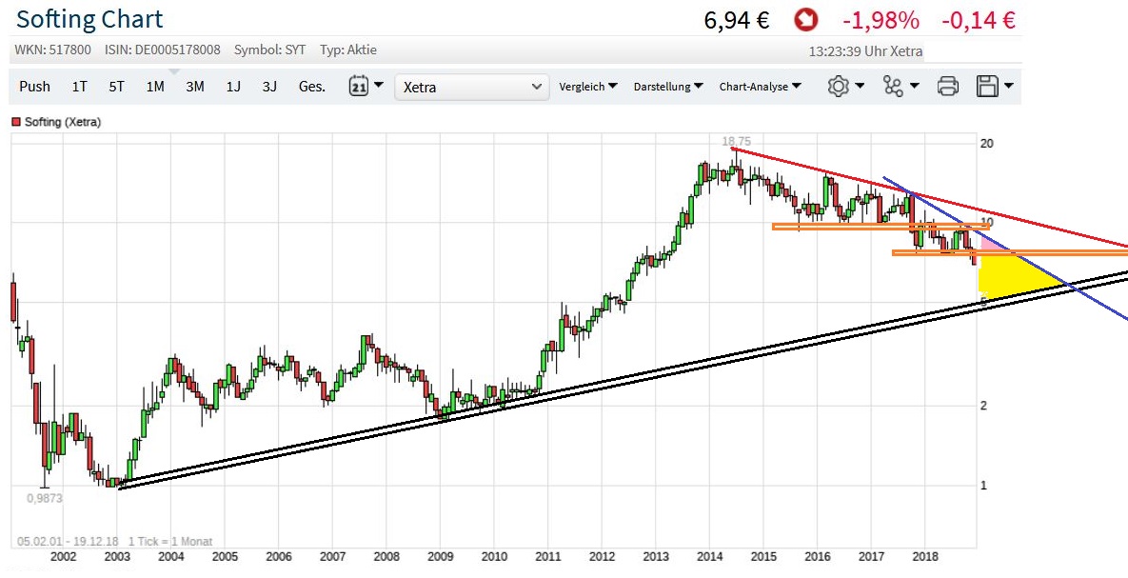
Task: Click the 2014 x-axis year label
Action: [x=709, y=556]
